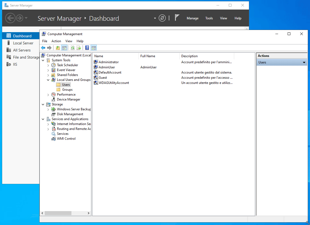Expand the Task Scheduler node

point(48,65)
